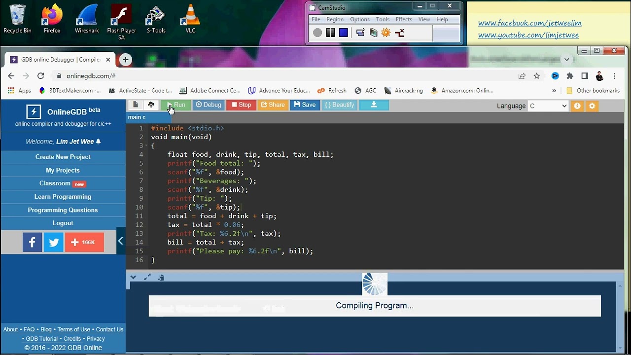Click the CamStudio record button
Screen dimensions: 631x355
(x=317, y=33)
